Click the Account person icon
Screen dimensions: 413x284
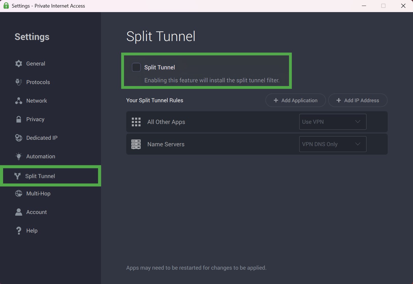pos(19,212)
